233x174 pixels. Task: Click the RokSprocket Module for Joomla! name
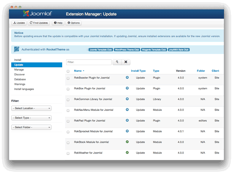click(x=93, y=131)
